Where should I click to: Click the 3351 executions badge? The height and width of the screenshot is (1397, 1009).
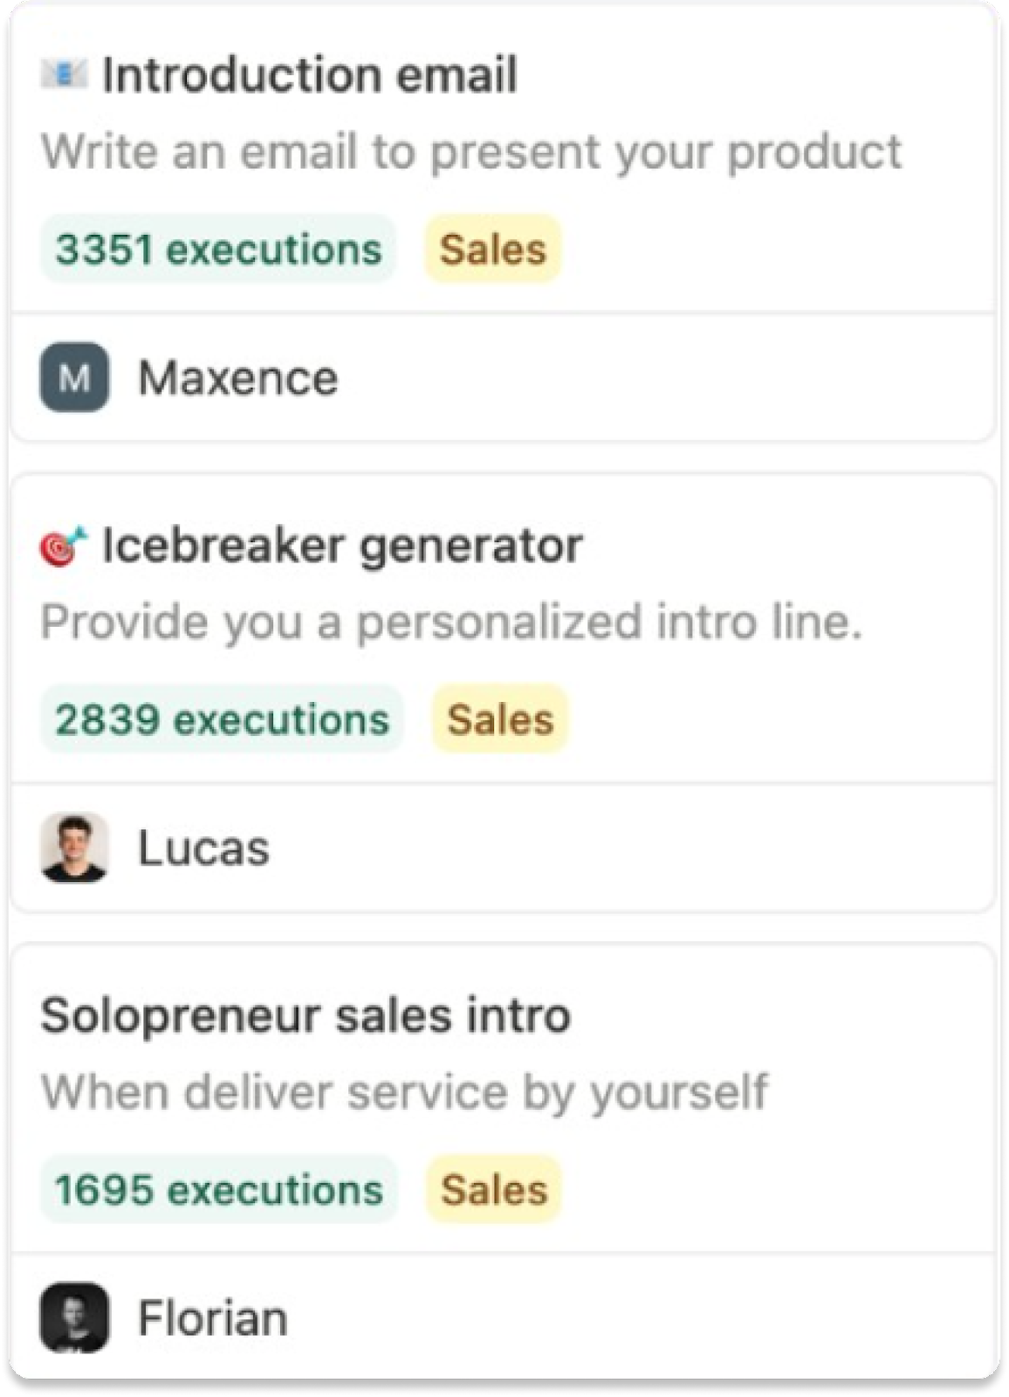click(218, 249)
